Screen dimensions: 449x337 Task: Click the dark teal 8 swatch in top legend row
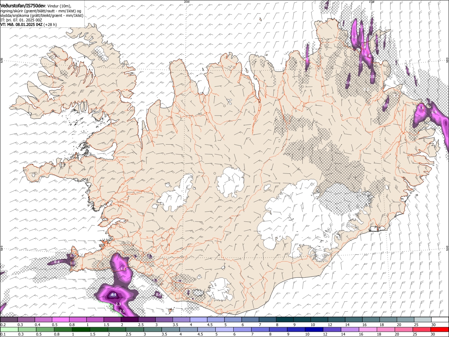pyautogui.click(x=285, y=319)
